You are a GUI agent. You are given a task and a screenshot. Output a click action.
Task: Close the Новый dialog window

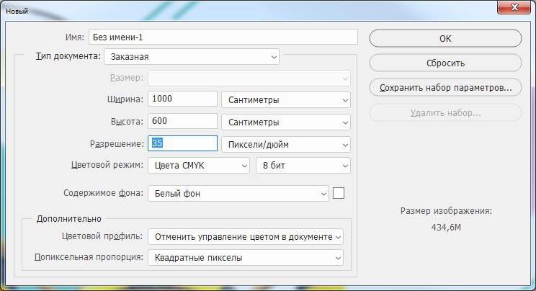pyautogui.click(x=514, y=6)
